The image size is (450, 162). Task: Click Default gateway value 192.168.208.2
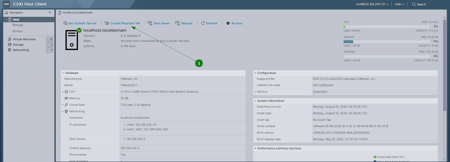130,148
